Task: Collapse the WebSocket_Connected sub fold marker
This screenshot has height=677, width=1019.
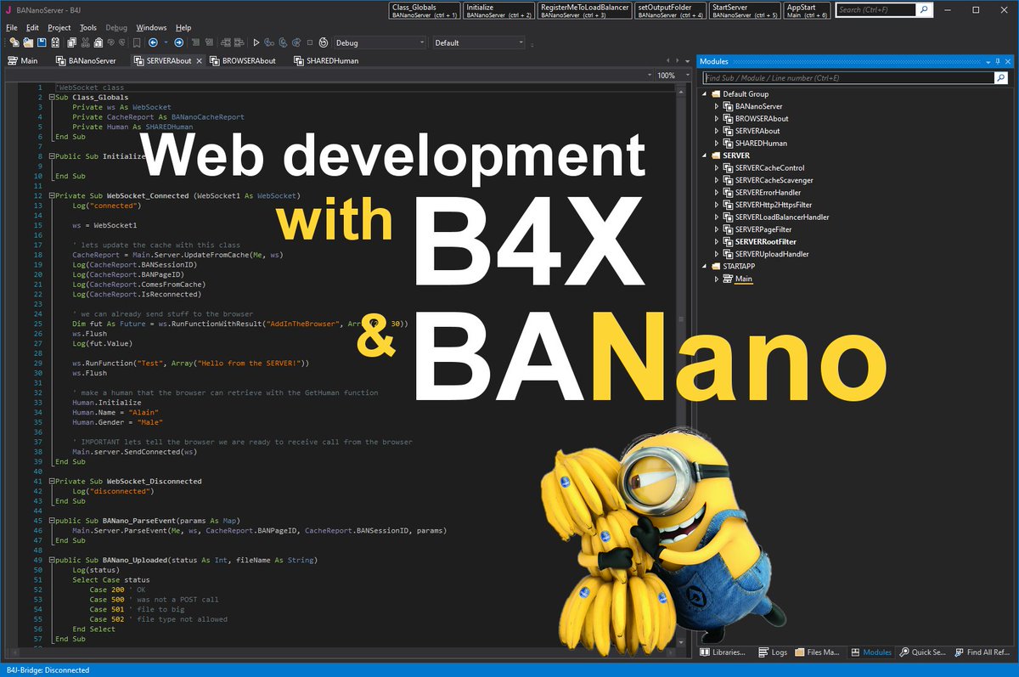Action: click(x=52, y=195)
